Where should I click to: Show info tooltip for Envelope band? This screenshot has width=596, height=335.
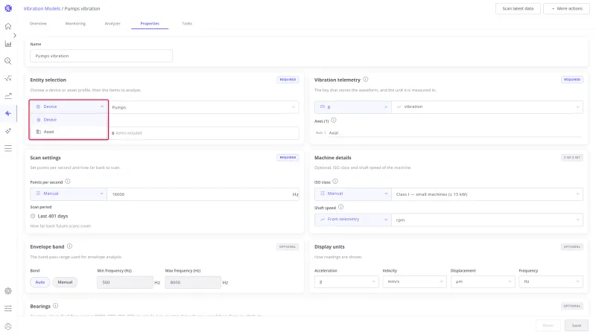(x=69, y=246)
